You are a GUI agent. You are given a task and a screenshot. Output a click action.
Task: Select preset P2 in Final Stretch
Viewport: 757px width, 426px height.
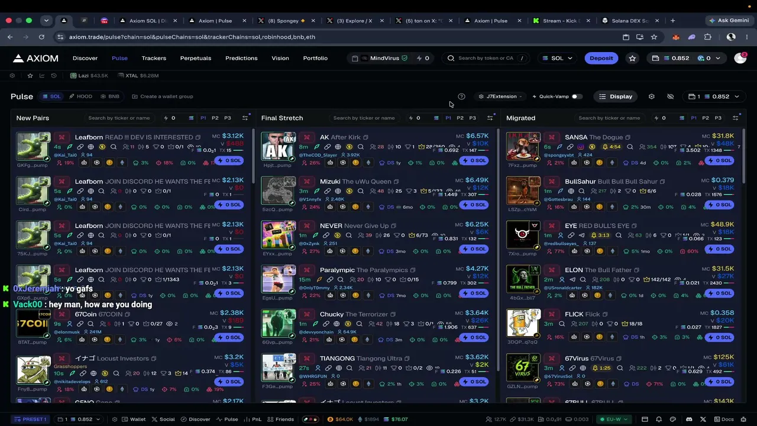460,118
